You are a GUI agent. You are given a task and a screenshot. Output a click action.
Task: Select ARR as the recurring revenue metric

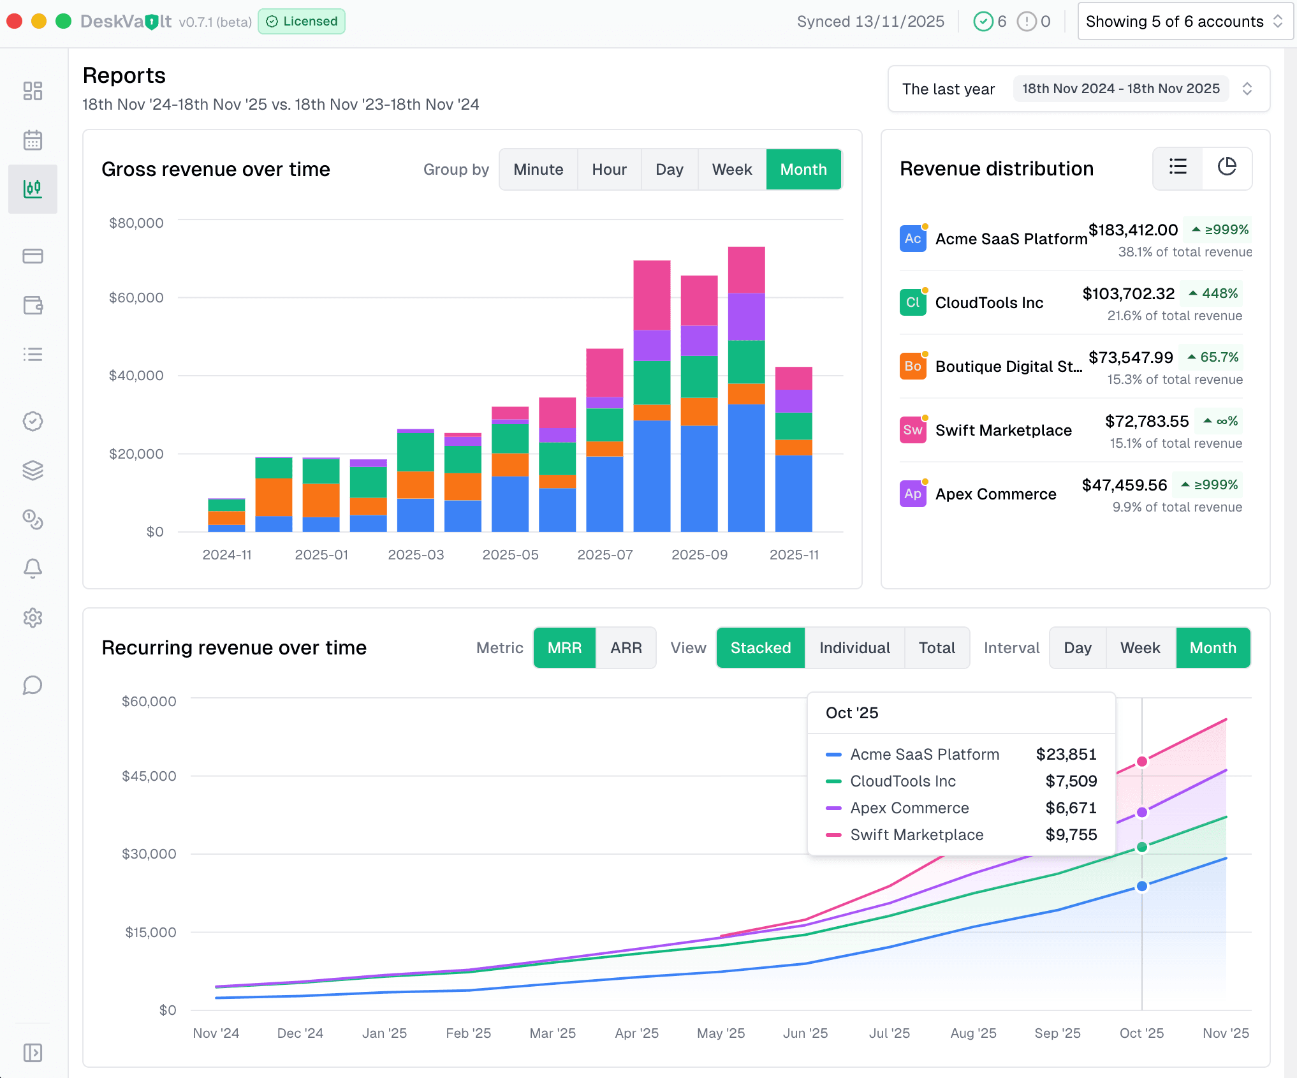pyautogui.click(x=626, y=647)
